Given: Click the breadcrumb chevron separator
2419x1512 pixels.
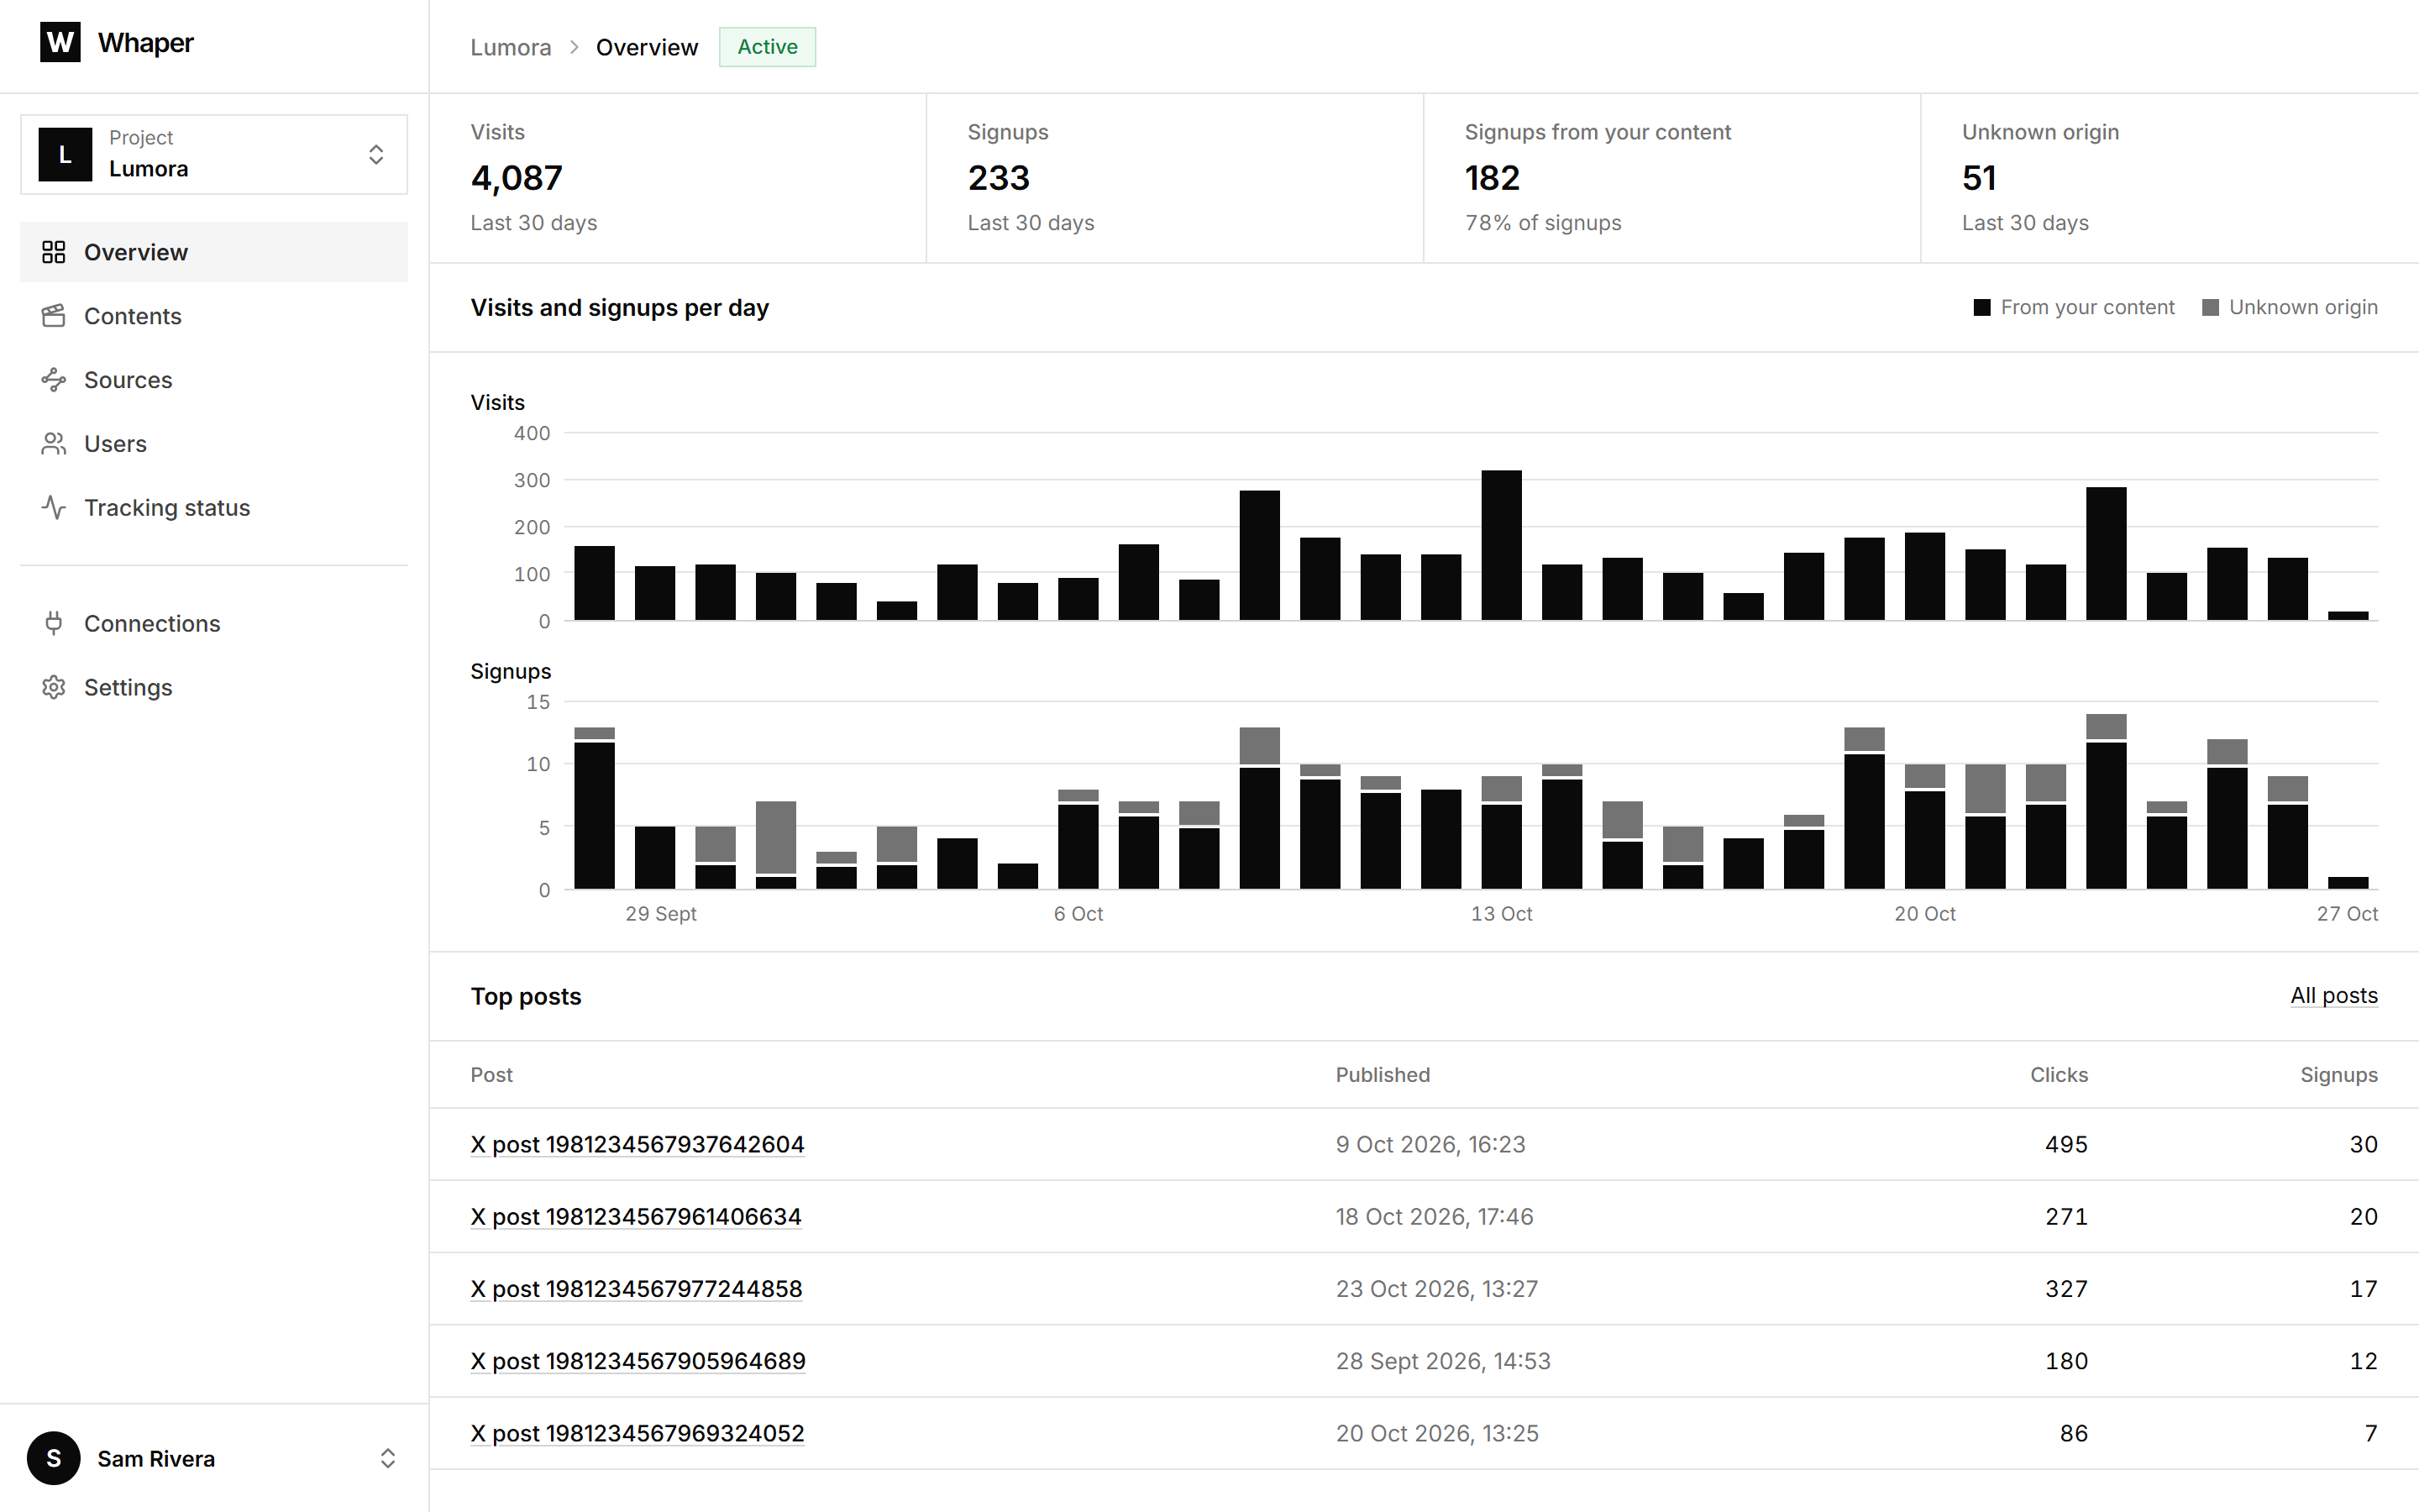Looking at the screenshot, I should (x=574, y=47).
